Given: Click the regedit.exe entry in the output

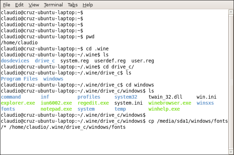Looking at the screenshot, I should pyautogui.click(x=93, y=103).
